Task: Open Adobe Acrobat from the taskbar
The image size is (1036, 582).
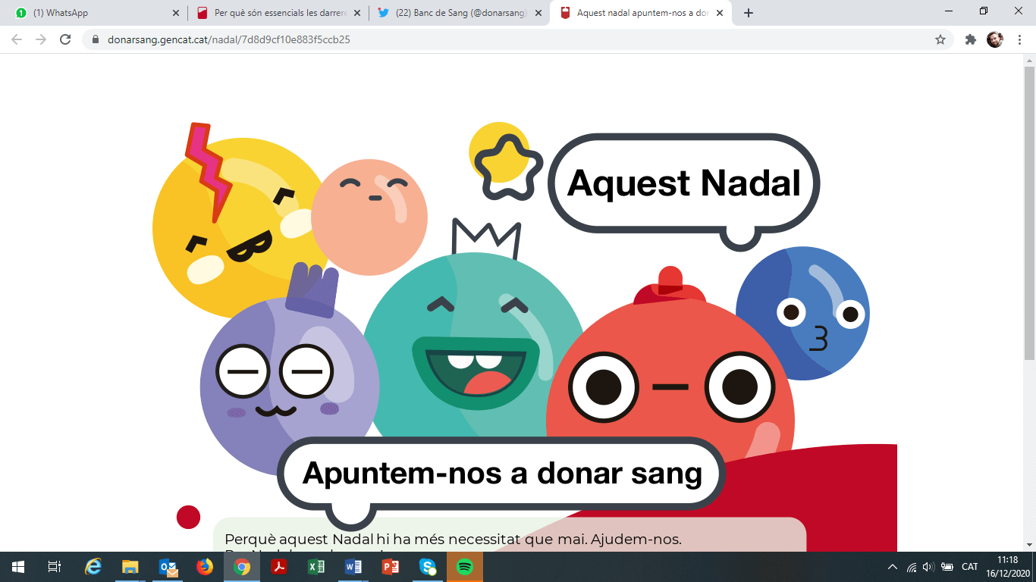Action: 279,567
